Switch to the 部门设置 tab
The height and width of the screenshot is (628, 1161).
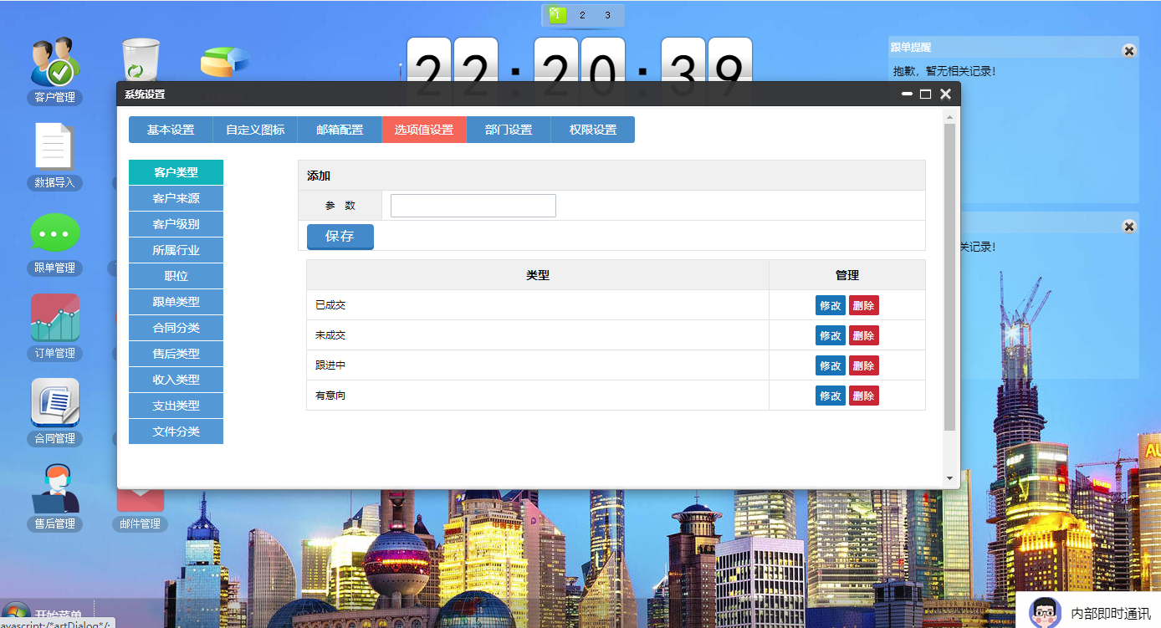click(x=508, y=130)
